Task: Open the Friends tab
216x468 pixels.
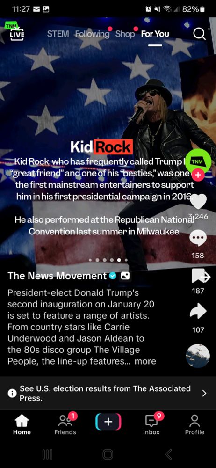Action: coord(65,425)
